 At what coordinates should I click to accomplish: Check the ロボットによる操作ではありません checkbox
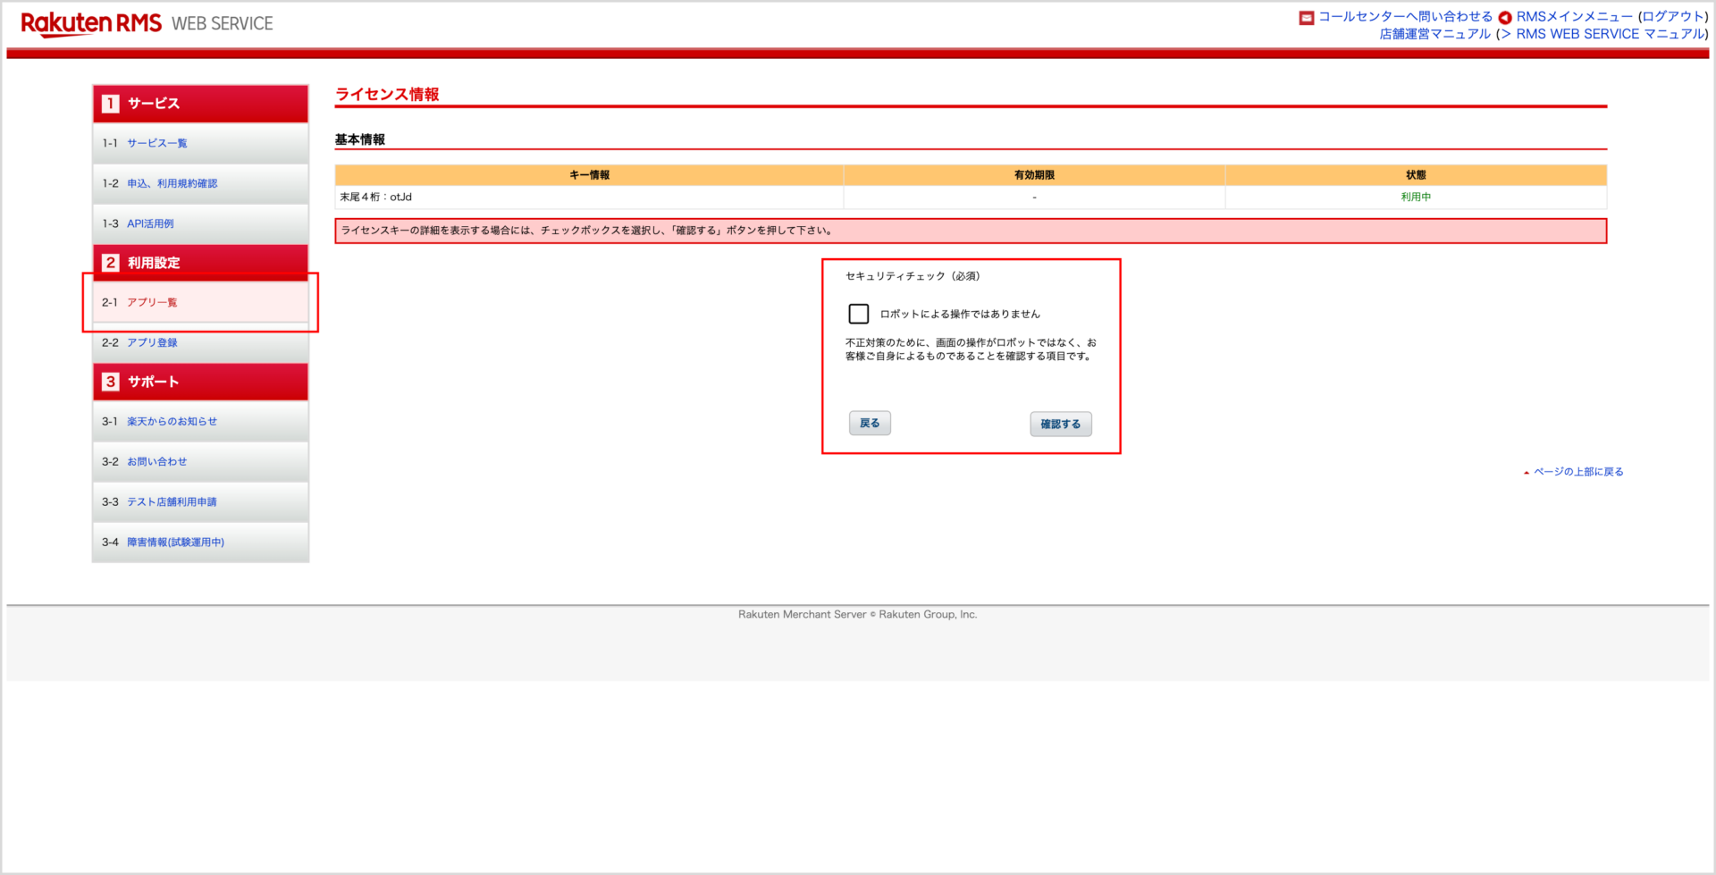[x=859, y=314]
